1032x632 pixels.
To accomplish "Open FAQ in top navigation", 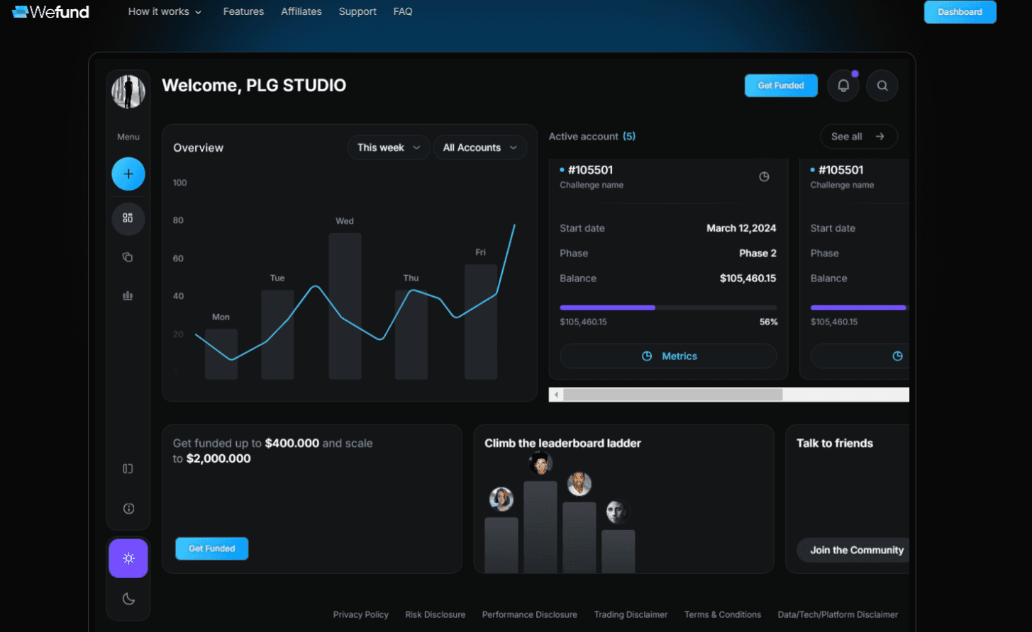I will 403,11.
